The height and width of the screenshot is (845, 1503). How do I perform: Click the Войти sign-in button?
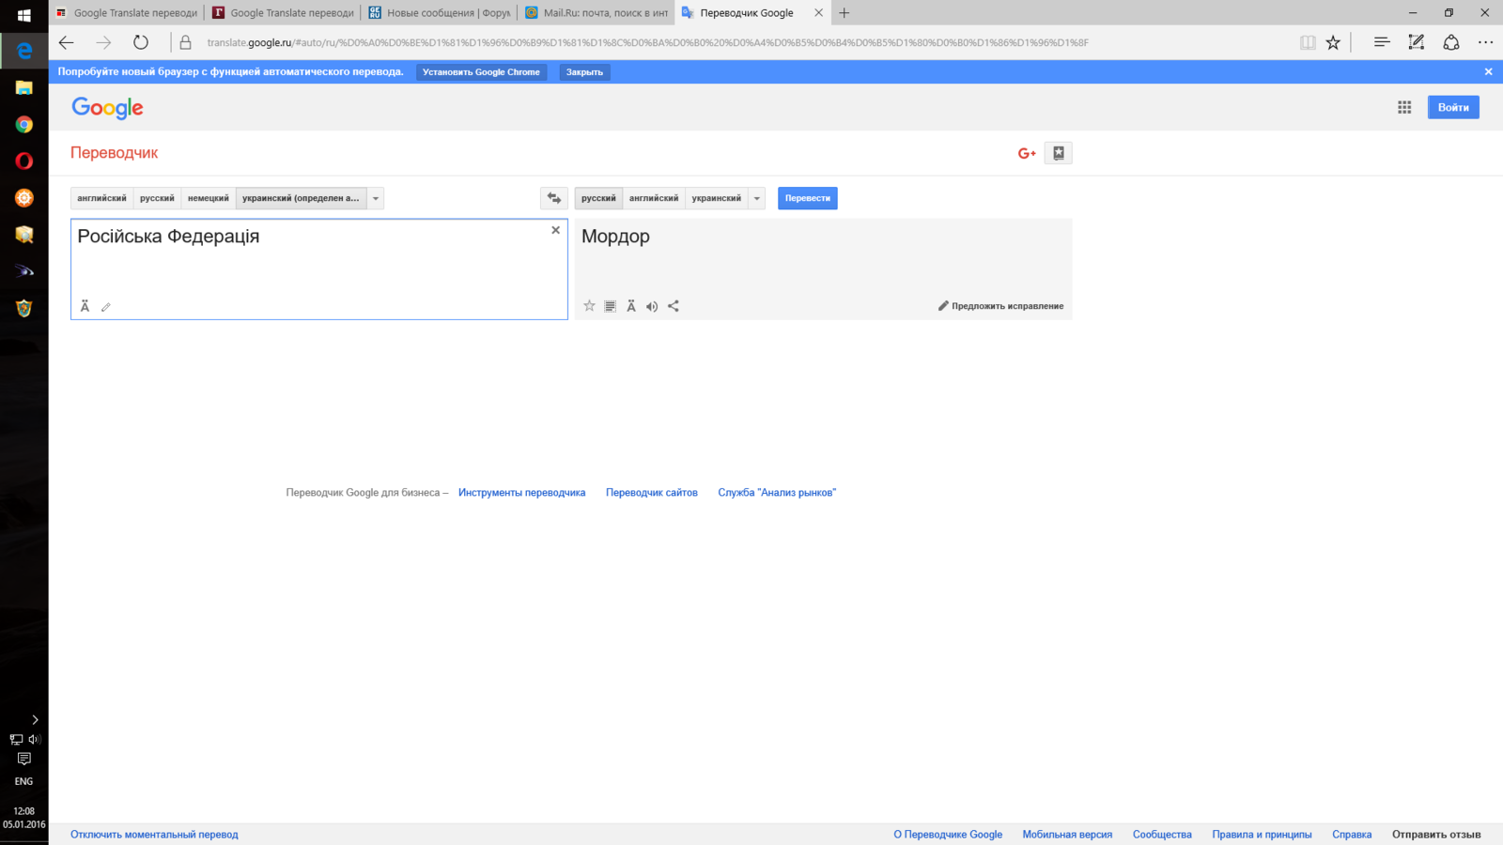point(1453,107)
